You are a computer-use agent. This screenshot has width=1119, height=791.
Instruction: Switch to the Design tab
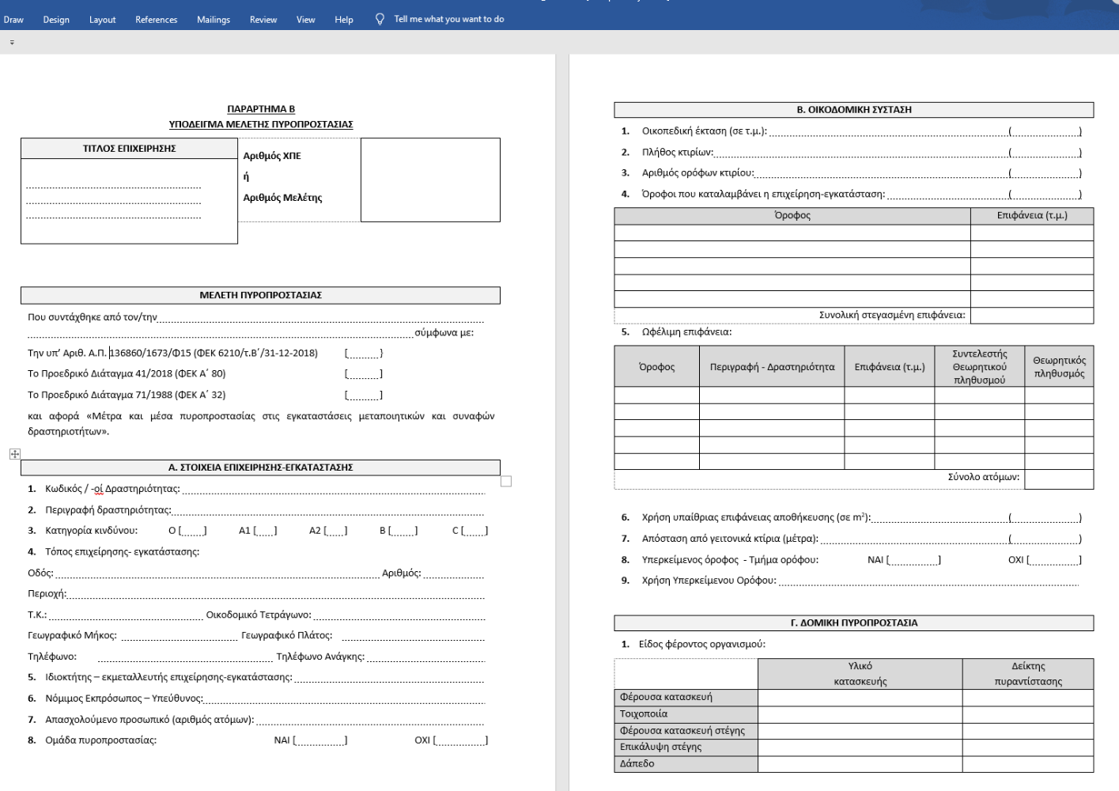coord(56,20)
